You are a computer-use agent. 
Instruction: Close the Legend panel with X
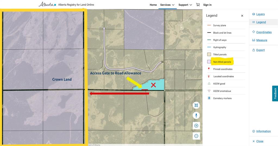pyautogui.click(x=242, y=16)
